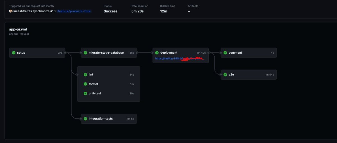Open the basilog deployment URL link
This screenshot has width=337, height=143.
pos(180,59)
